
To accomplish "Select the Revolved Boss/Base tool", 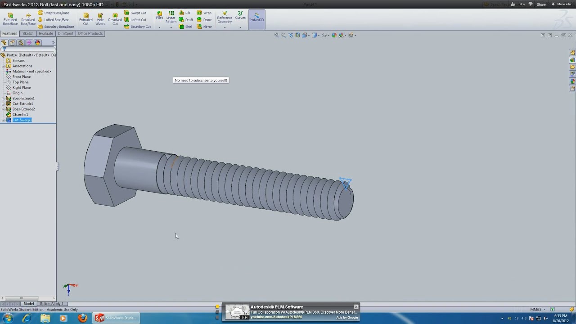I will (x=28, y=19).
